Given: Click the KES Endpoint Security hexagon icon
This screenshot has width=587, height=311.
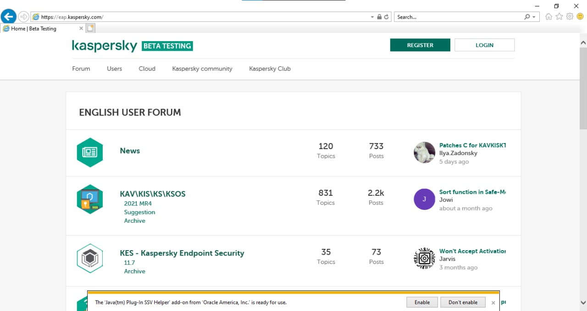Looking at the screenshot, I should click(x=90, y=258).
